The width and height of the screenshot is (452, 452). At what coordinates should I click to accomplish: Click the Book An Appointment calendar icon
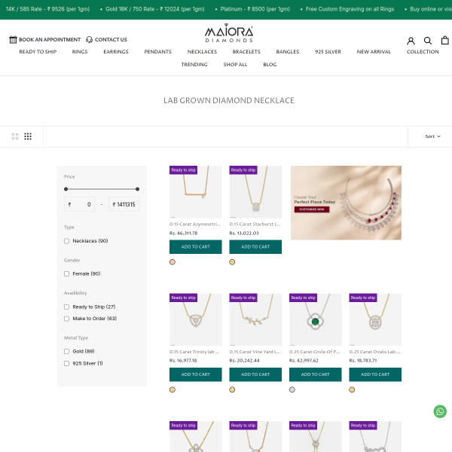pos(13,39)
